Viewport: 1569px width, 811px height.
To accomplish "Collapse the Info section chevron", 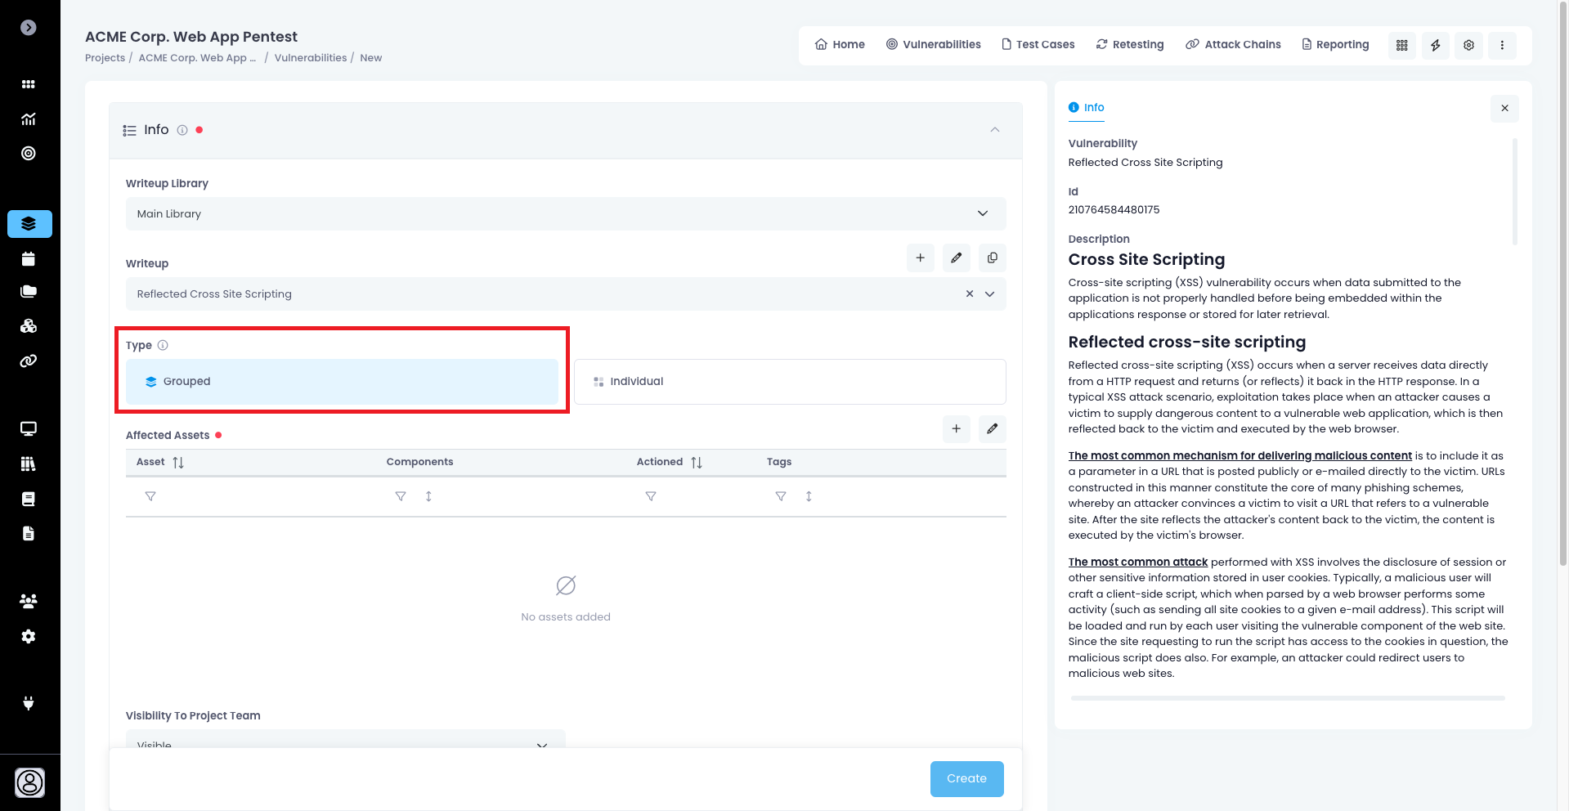I will tap(994, 130).
